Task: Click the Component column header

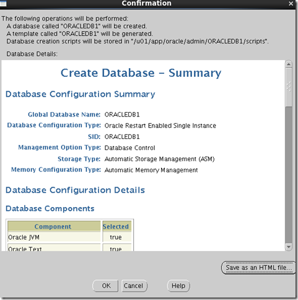Action: coord(54,226)
